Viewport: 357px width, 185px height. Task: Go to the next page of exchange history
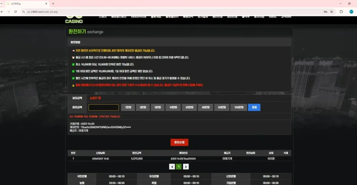click(186, 167)
